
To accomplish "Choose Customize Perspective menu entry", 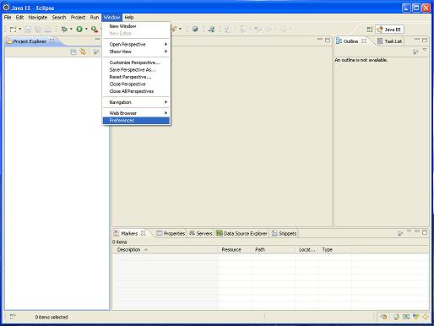I will tap(136, 62).
